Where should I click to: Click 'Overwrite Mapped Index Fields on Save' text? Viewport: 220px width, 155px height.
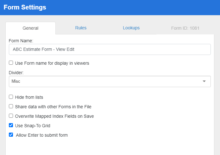click(x=54, y=116)
